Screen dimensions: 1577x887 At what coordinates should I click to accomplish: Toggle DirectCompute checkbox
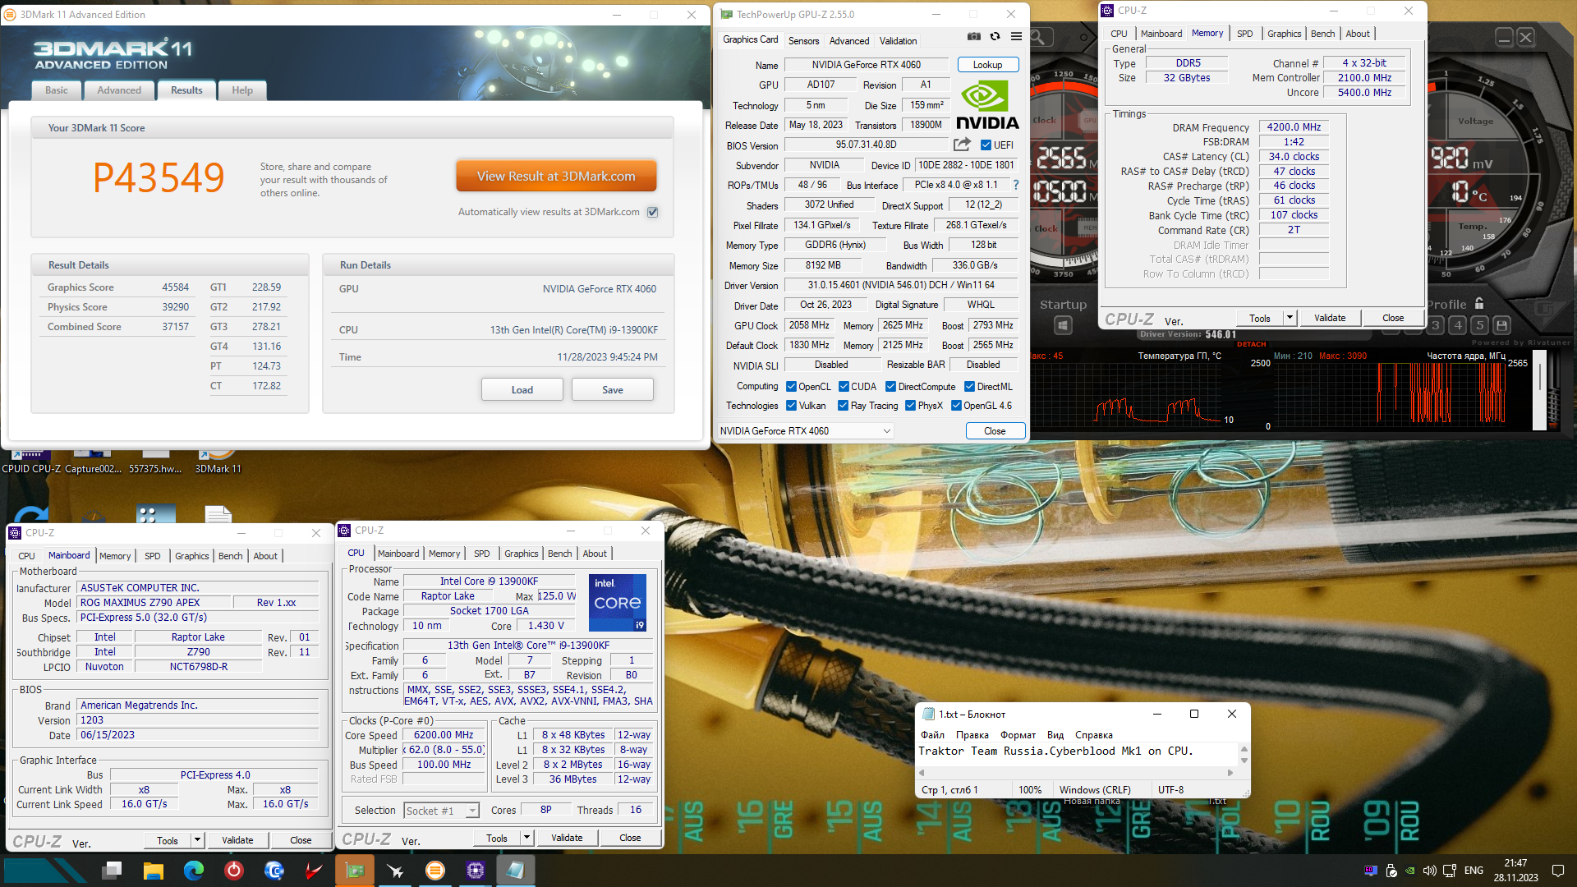[890, 387]
